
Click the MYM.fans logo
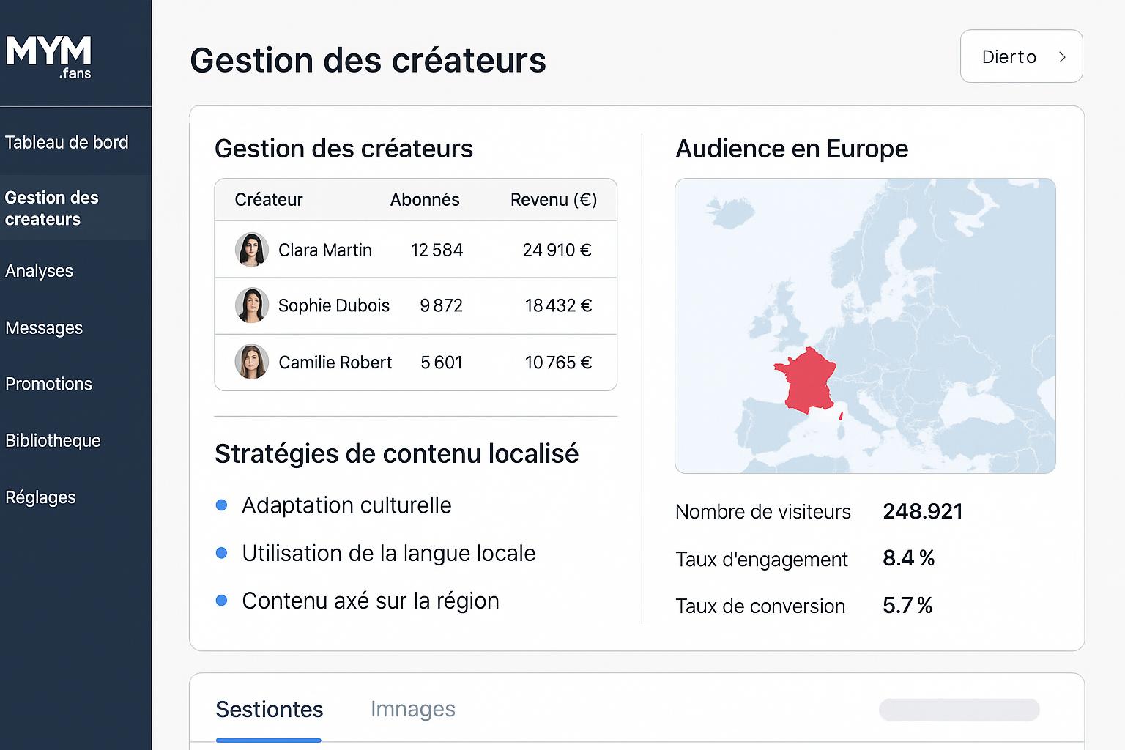[x=49, y=56]
